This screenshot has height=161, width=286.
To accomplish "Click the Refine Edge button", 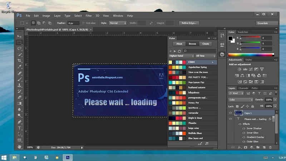I will [189, 23].
